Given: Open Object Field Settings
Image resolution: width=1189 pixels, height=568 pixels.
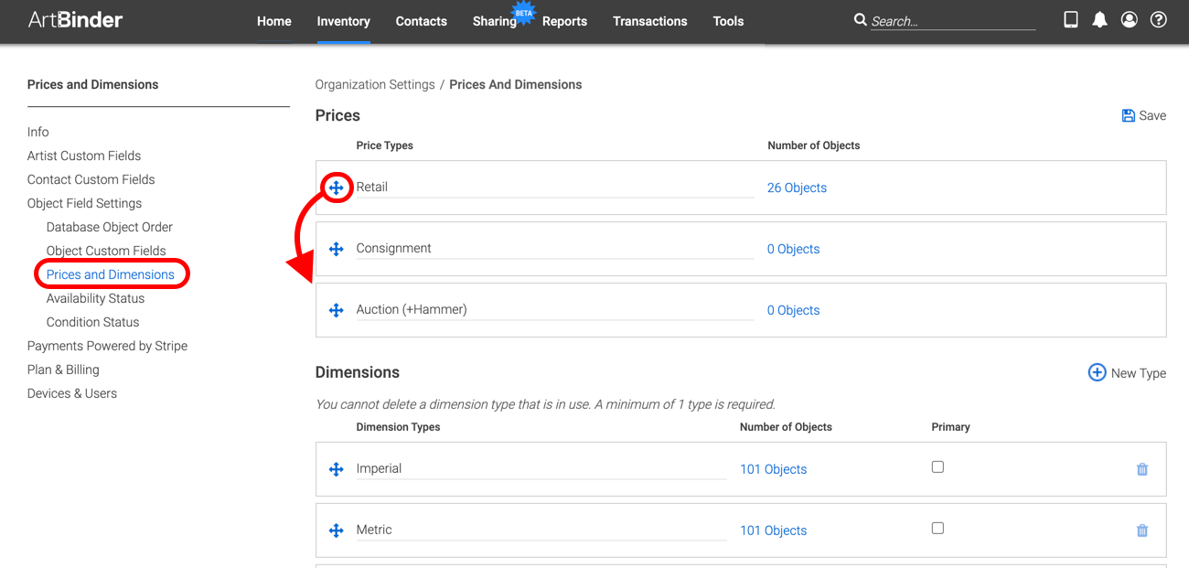Looking at the screenshot, I should pos(85,203).
